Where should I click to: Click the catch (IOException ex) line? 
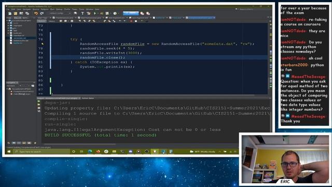(x=102, y=62)
